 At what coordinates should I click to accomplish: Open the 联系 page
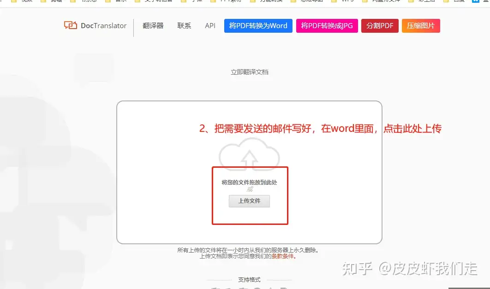(184, 26)
